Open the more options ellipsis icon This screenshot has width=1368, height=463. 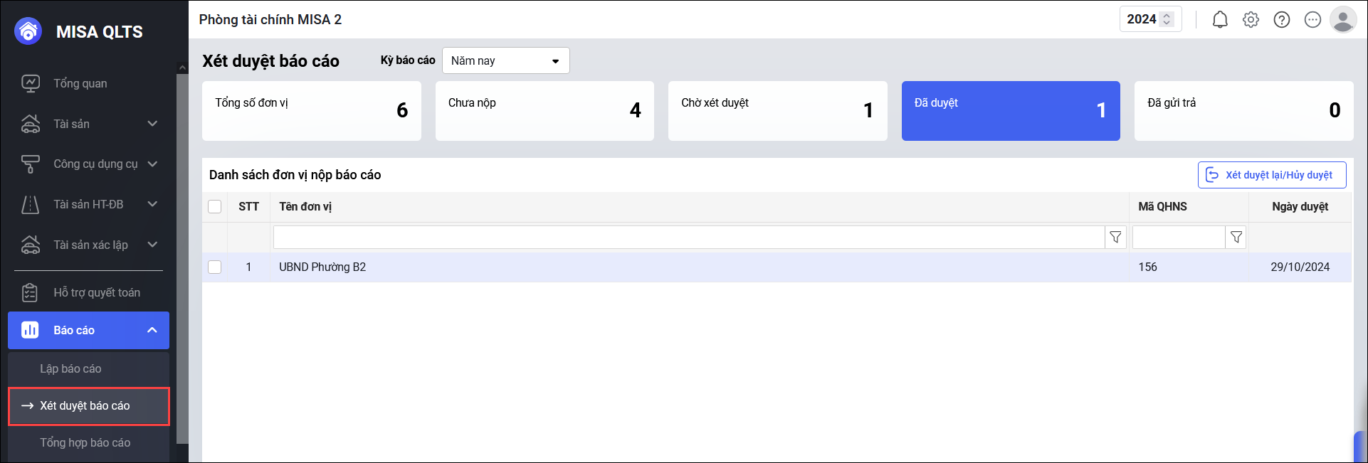(1312, 20)
